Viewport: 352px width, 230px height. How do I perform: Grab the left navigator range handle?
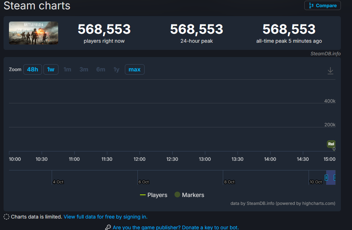coord(326,178)
